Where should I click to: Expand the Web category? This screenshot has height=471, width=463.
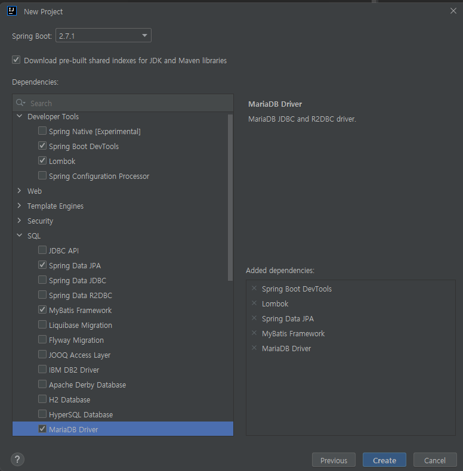click(20, 190)
